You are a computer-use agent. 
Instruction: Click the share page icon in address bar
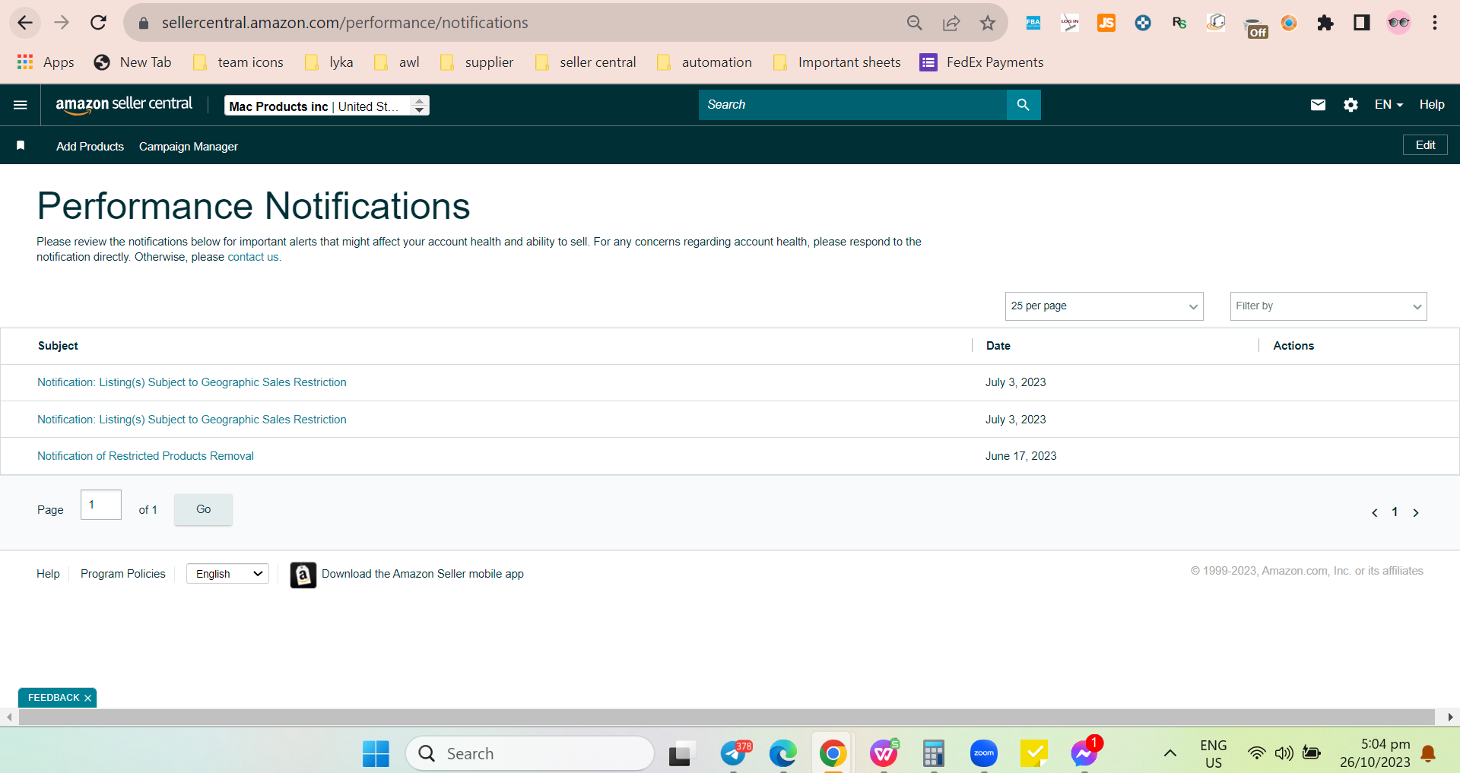tap(951, 23)
